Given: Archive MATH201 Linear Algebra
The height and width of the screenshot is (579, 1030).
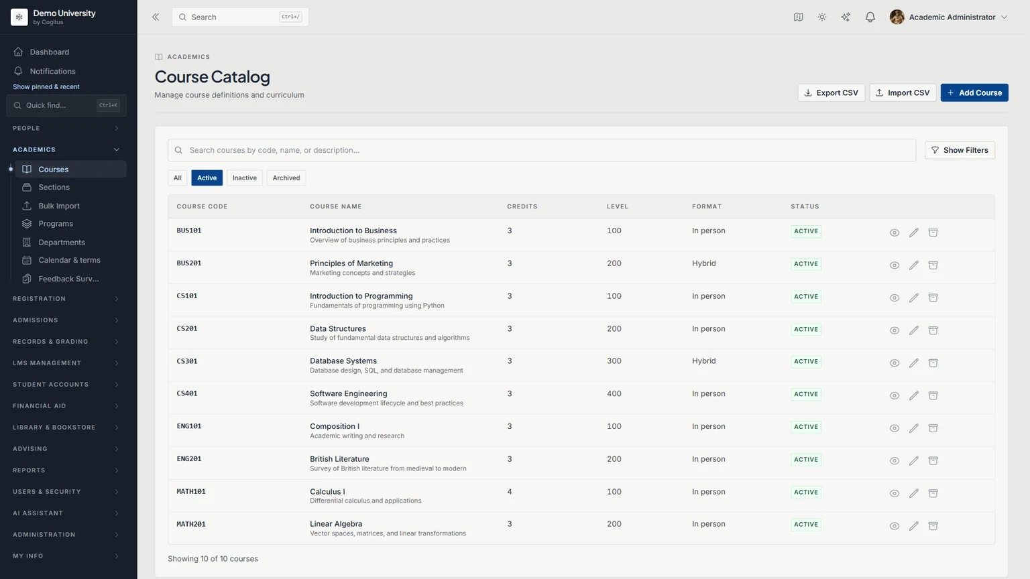Looking at the screenshot, I should click(933, 526).
